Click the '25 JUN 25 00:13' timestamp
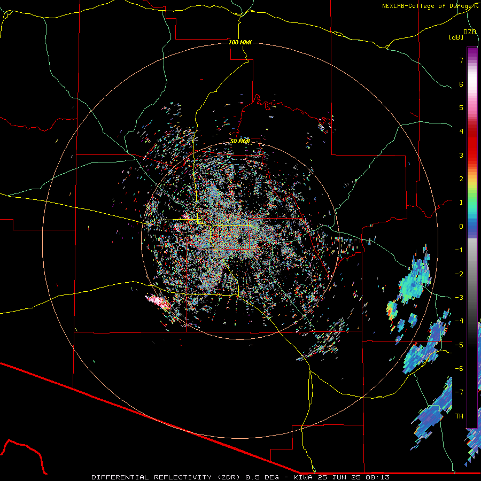 click(x=353, y=477)
